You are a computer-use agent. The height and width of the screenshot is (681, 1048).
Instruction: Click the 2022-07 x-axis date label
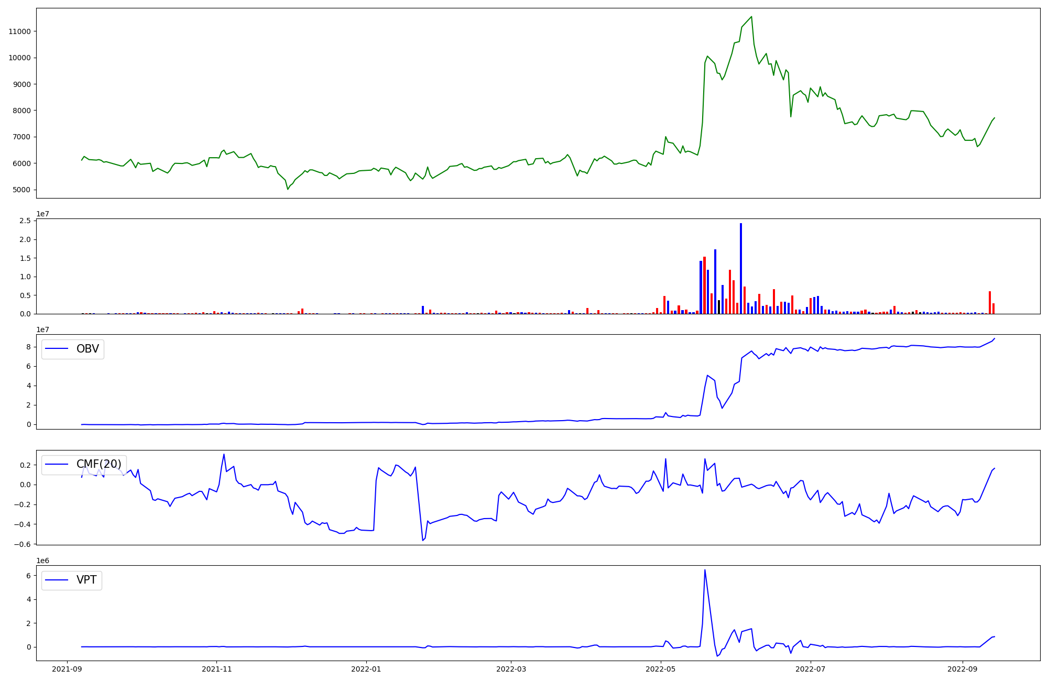(x=810, y=669)
